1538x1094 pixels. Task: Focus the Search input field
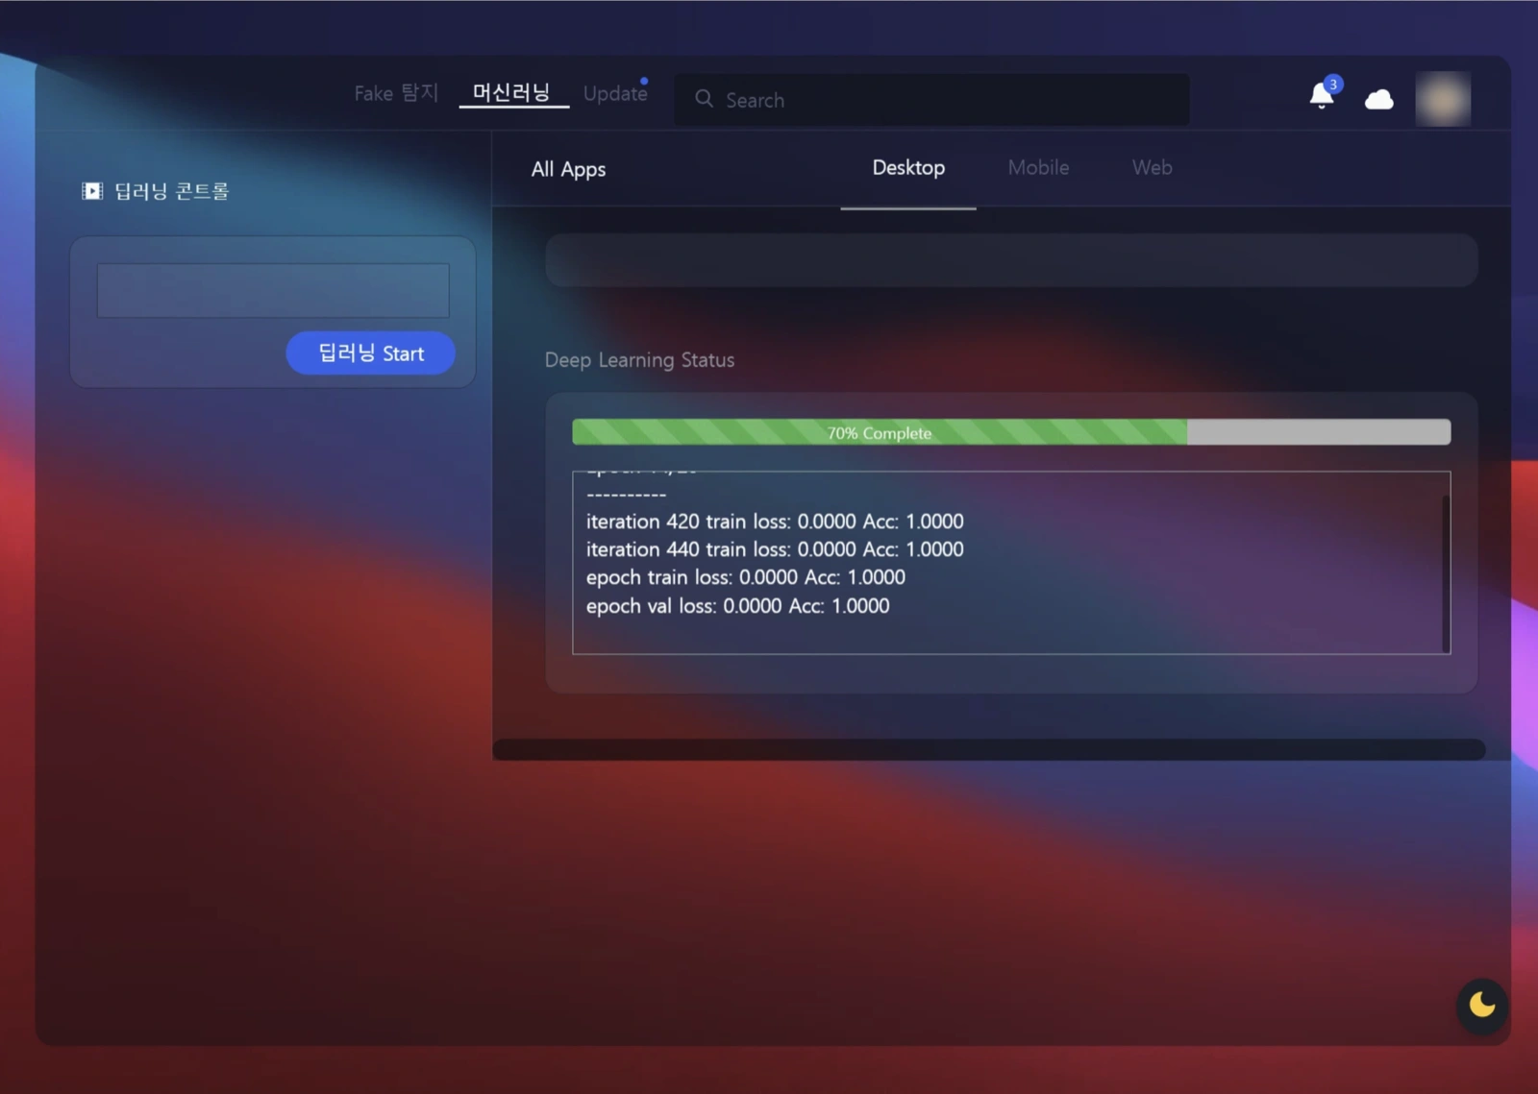tap(931, 100)
